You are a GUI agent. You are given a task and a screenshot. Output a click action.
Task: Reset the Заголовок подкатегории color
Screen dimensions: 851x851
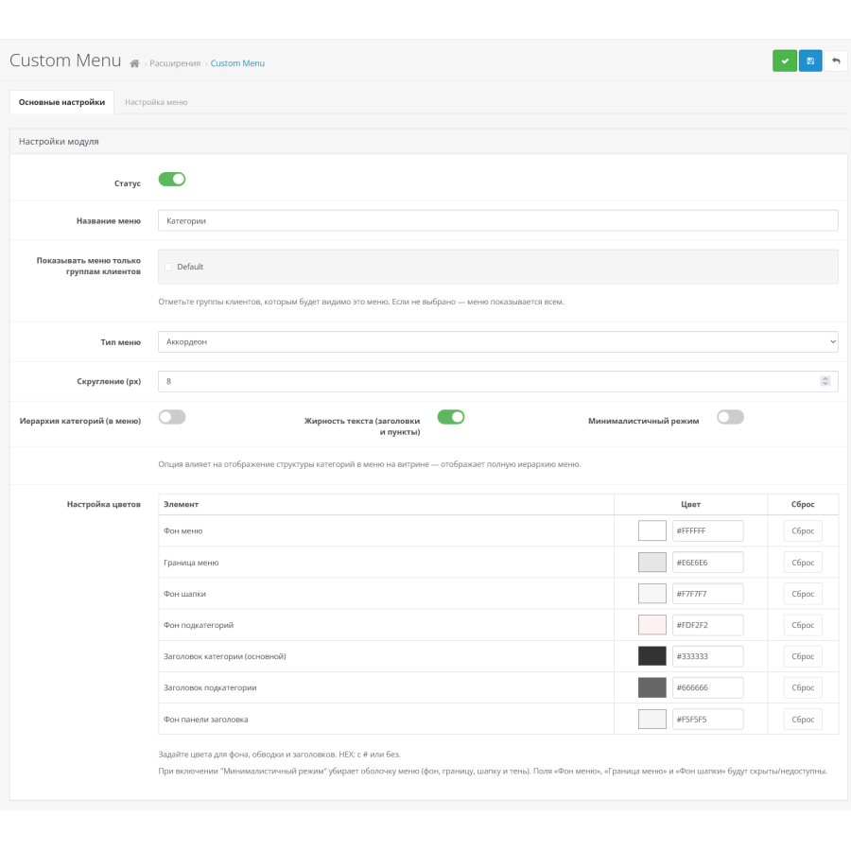(x=803, y=687)
